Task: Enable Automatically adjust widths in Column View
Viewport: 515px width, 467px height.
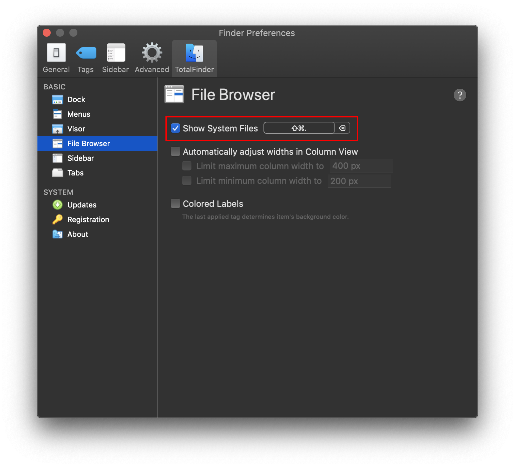Action: (x=175, y=151)
